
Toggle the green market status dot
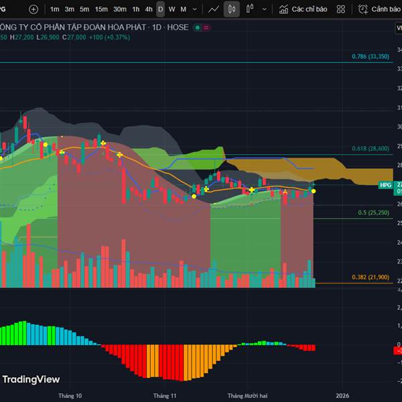197,27
